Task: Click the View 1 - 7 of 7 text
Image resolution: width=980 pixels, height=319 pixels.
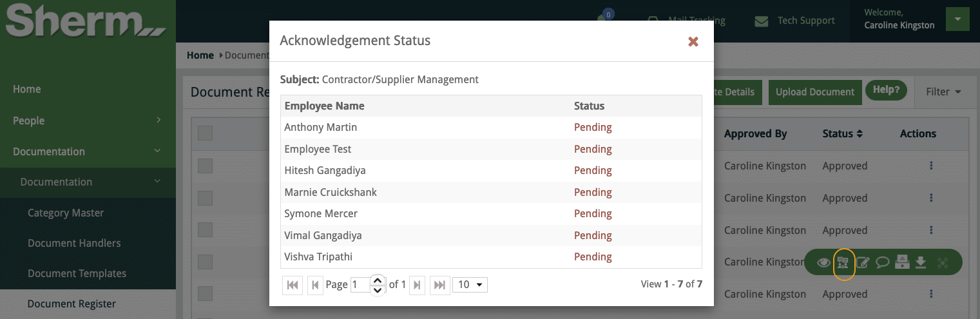Action: point(671,284)
